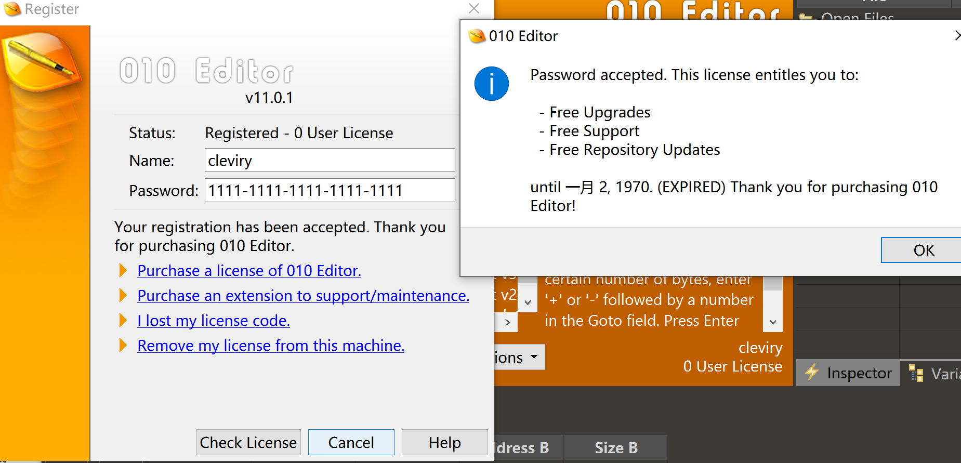
Task: Click the lightning Inspector tab icon
Action: click(812, 372)
